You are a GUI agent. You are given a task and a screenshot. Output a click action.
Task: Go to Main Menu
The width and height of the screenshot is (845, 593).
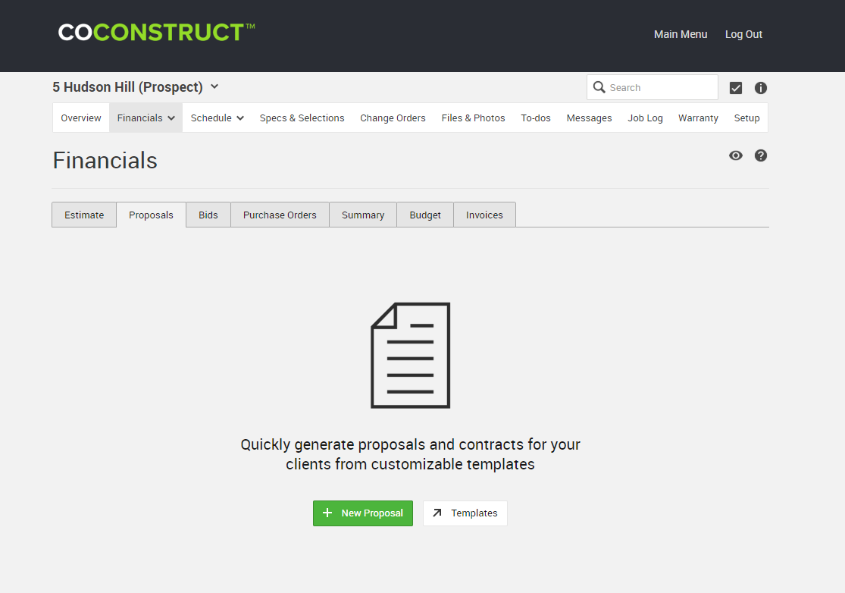(681, 34)
